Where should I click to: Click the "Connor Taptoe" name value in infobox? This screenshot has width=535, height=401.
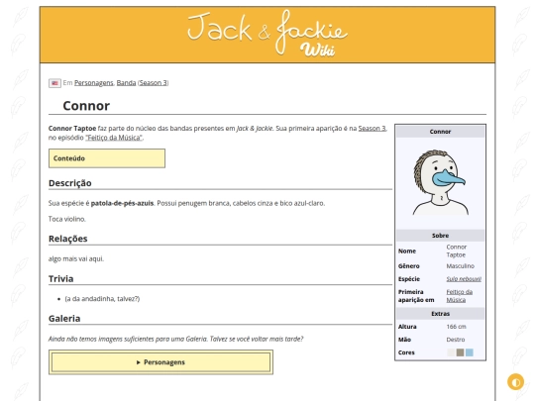456,251
